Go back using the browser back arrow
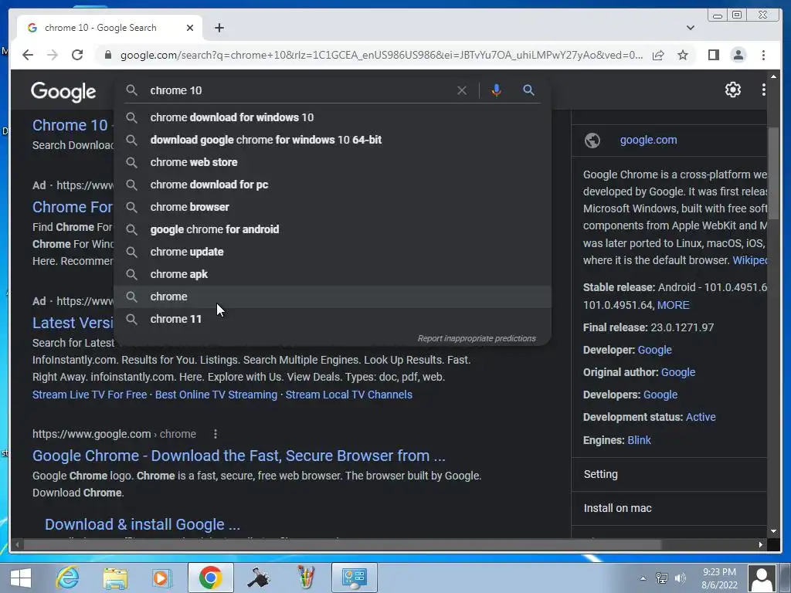The height and width of the screenshot is (593, 791). (x=28, y=55)
